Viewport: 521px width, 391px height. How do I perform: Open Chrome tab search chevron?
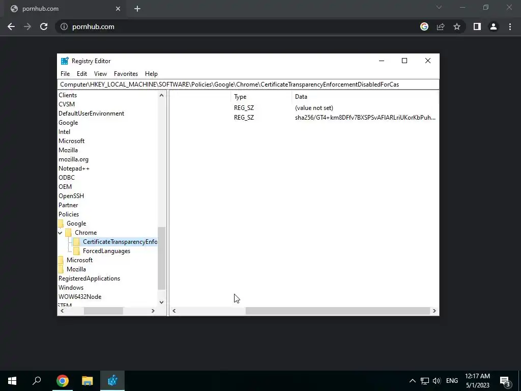tap(439, 7)
